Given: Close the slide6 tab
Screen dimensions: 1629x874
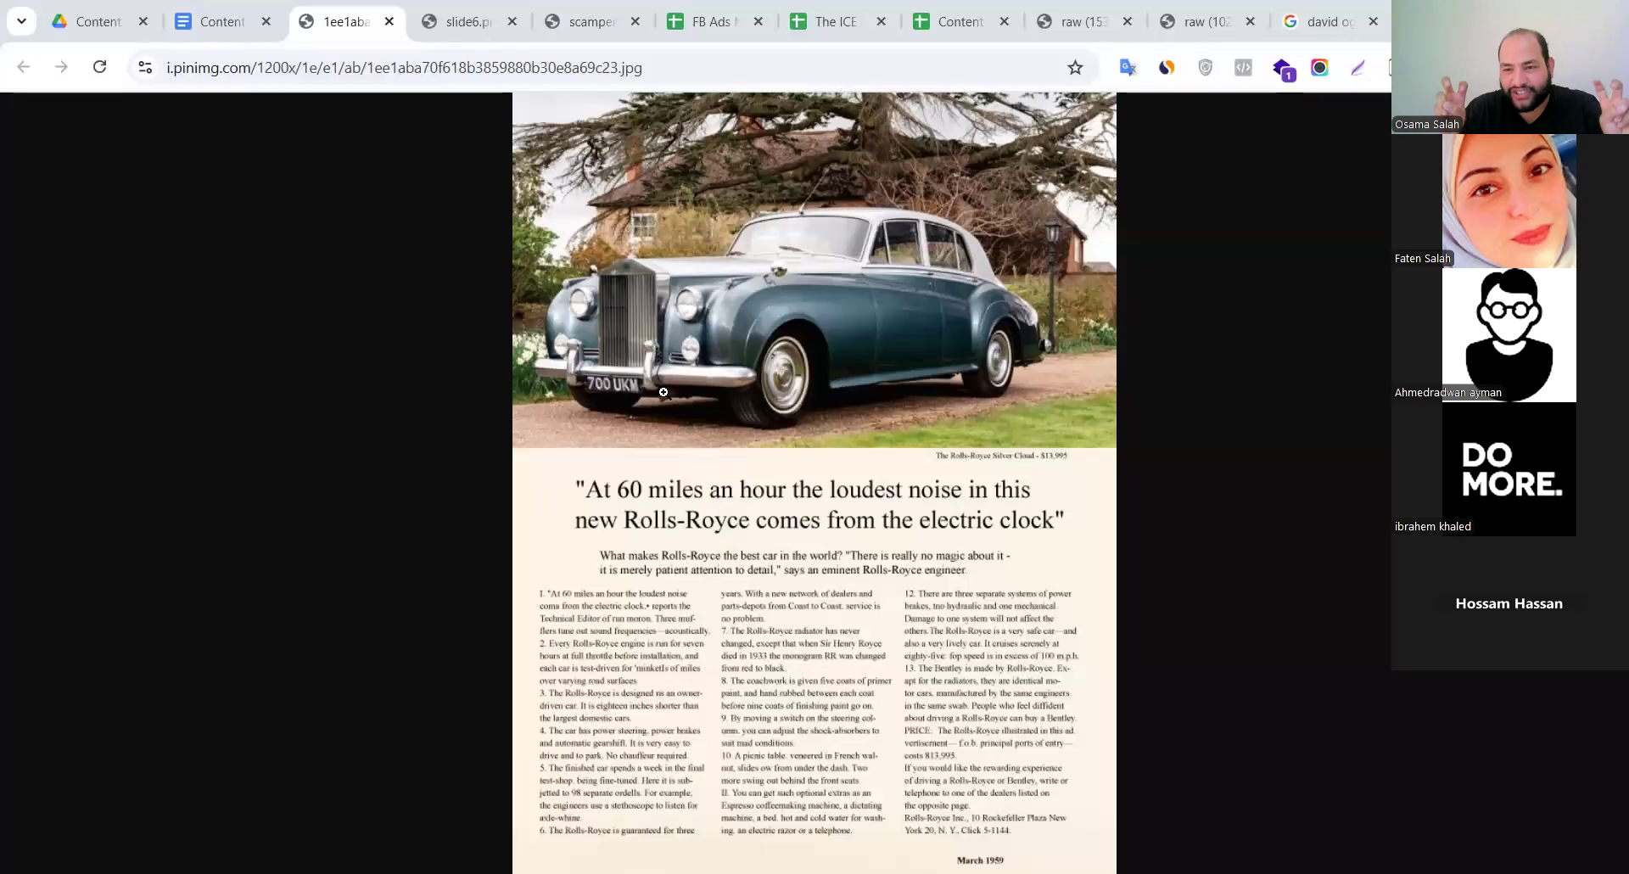Looking at the screenshot, I should coord(512,21).
